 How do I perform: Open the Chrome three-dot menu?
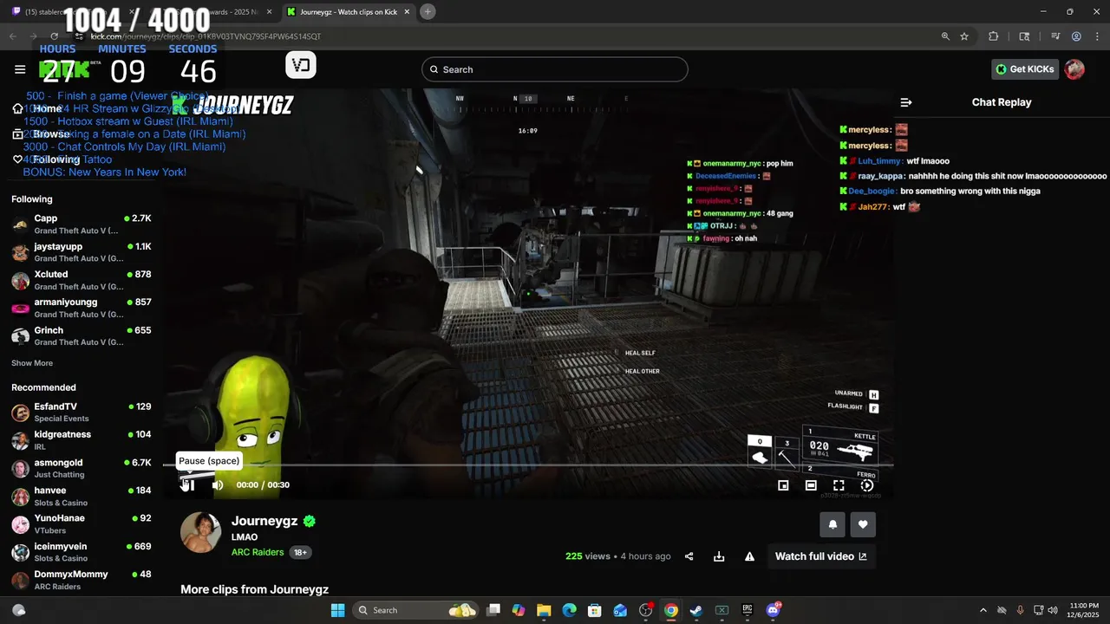pos(1096,36)
